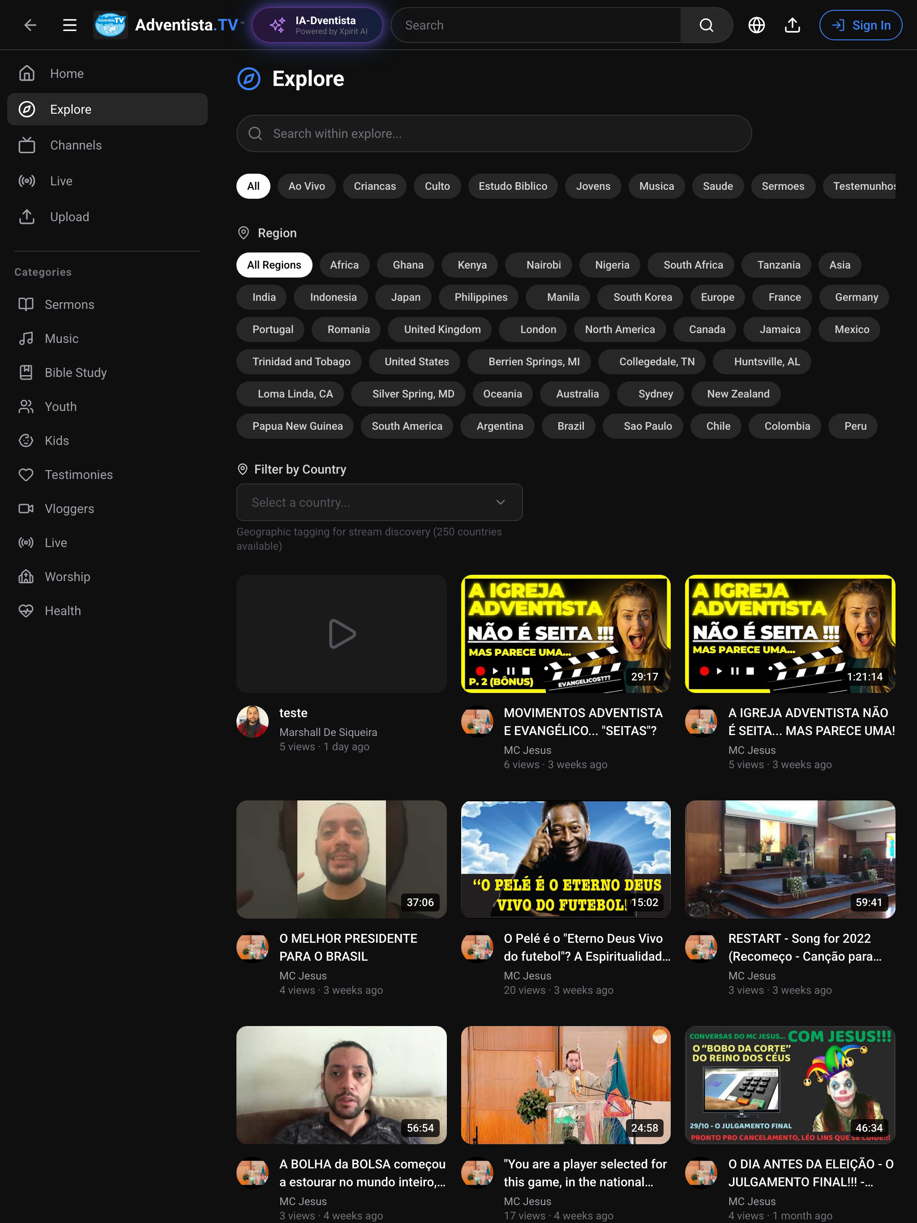Open the Select a country dropdown
The width and height of the screenshot is (917, 1223).
(x=379, y=503)
